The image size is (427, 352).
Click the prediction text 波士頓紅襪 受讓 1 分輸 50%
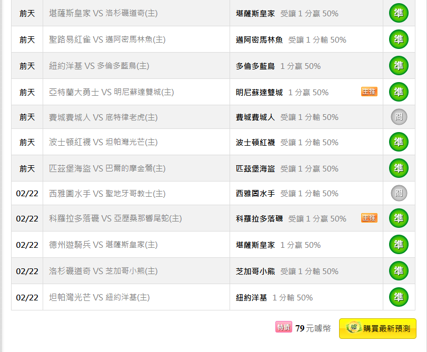click(287, 142)
